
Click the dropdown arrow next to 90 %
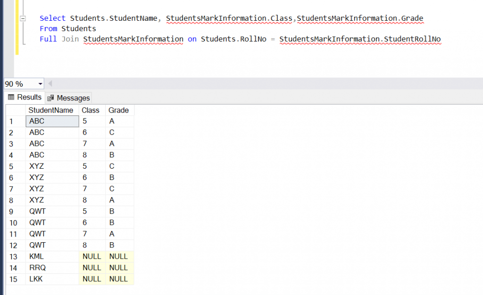point(41,84)
